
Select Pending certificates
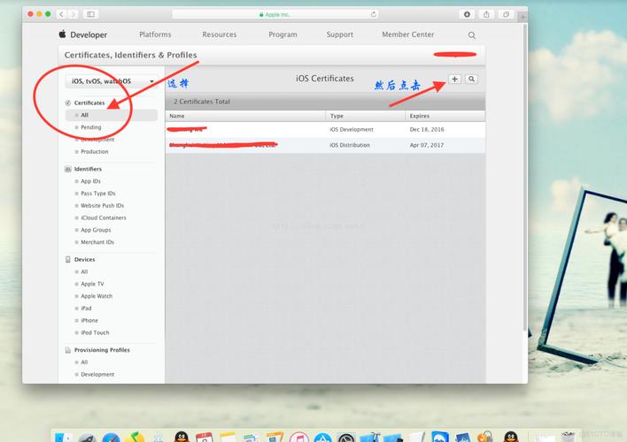(90, 127)
